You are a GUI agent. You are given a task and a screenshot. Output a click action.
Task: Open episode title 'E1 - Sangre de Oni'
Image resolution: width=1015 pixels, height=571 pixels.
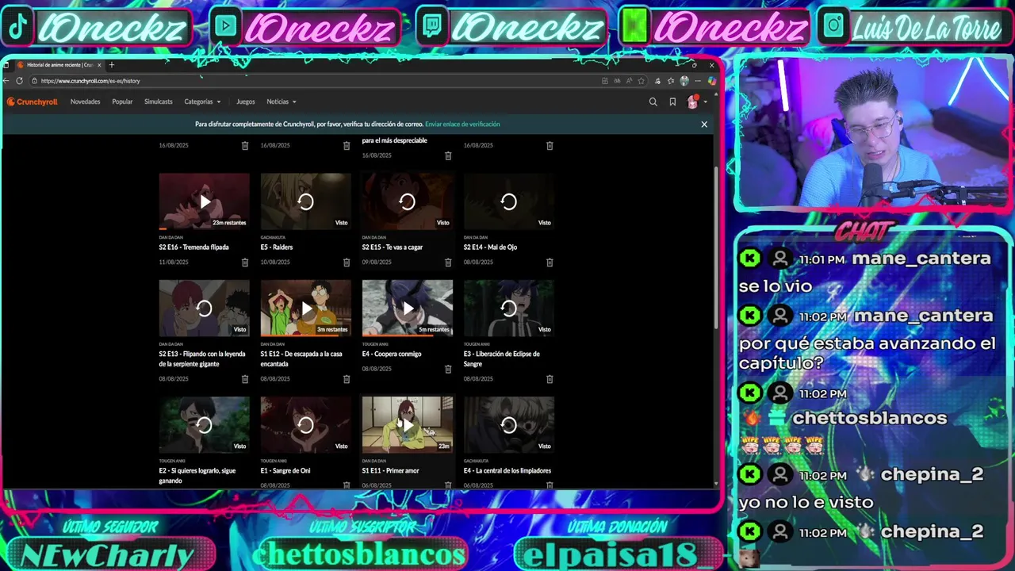(285, 471)
